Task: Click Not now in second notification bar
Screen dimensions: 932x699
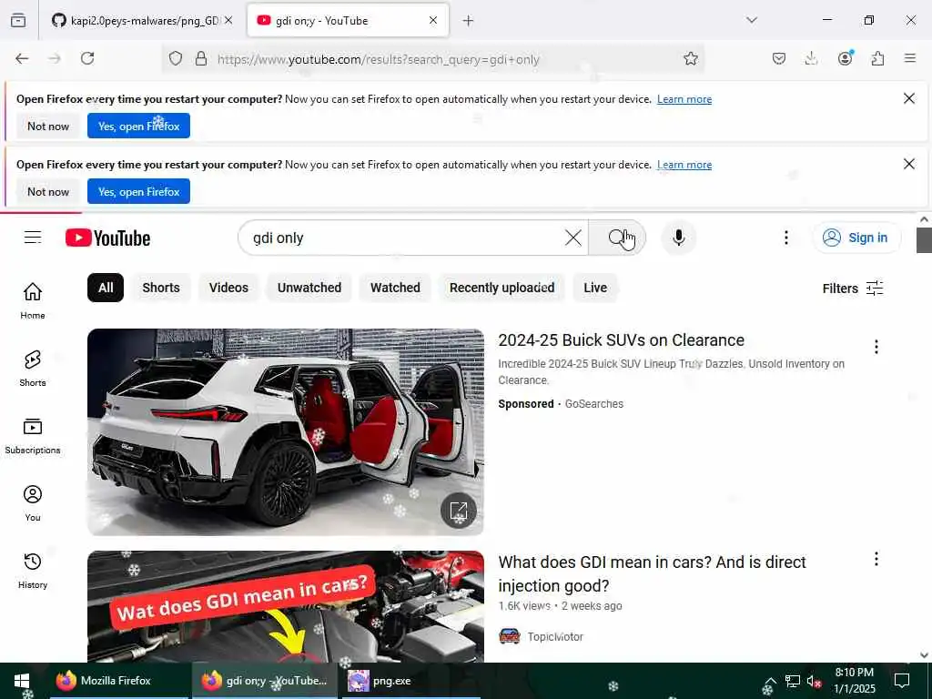Action: [48, 191]
